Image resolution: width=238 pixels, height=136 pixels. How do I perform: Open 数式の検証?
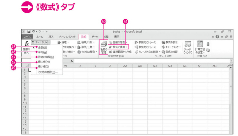[x=170, y=52]
